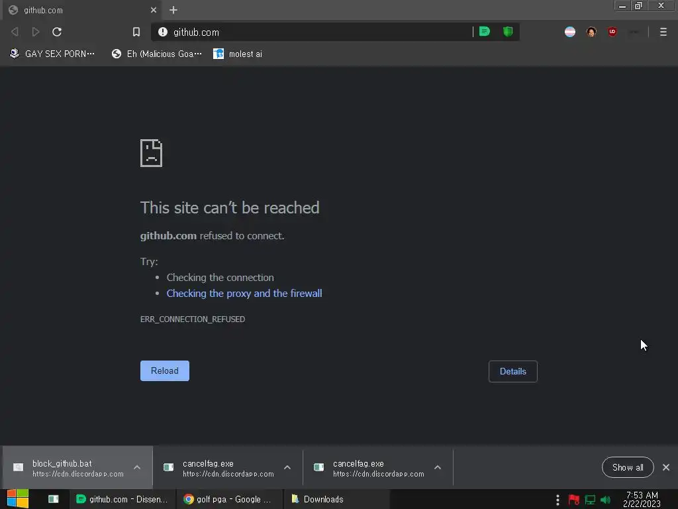Open the Windows Start button
Viewport: 678px width, 509px height.
coord(18,499)
